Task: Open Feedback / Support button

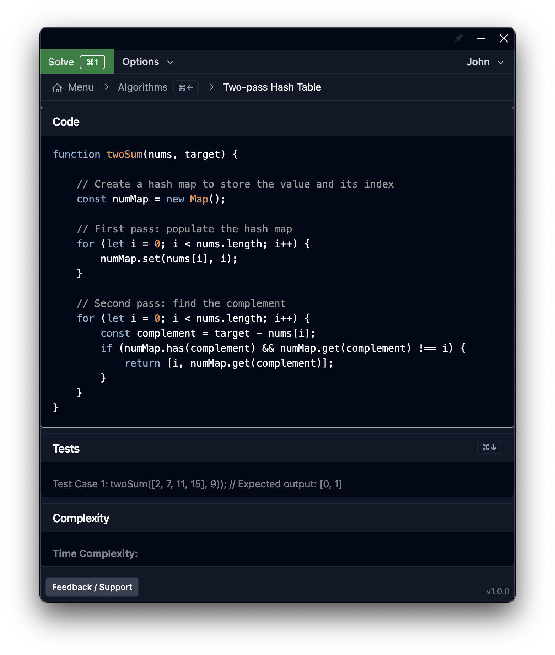Action: coord(92,587)
